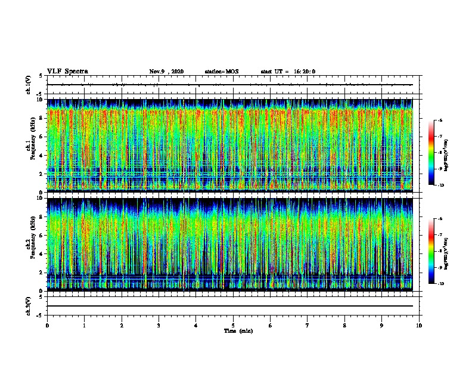Click the ch.1 colorbar PSD units label
The image size is (472, 365).
click(x=446, y=156)
